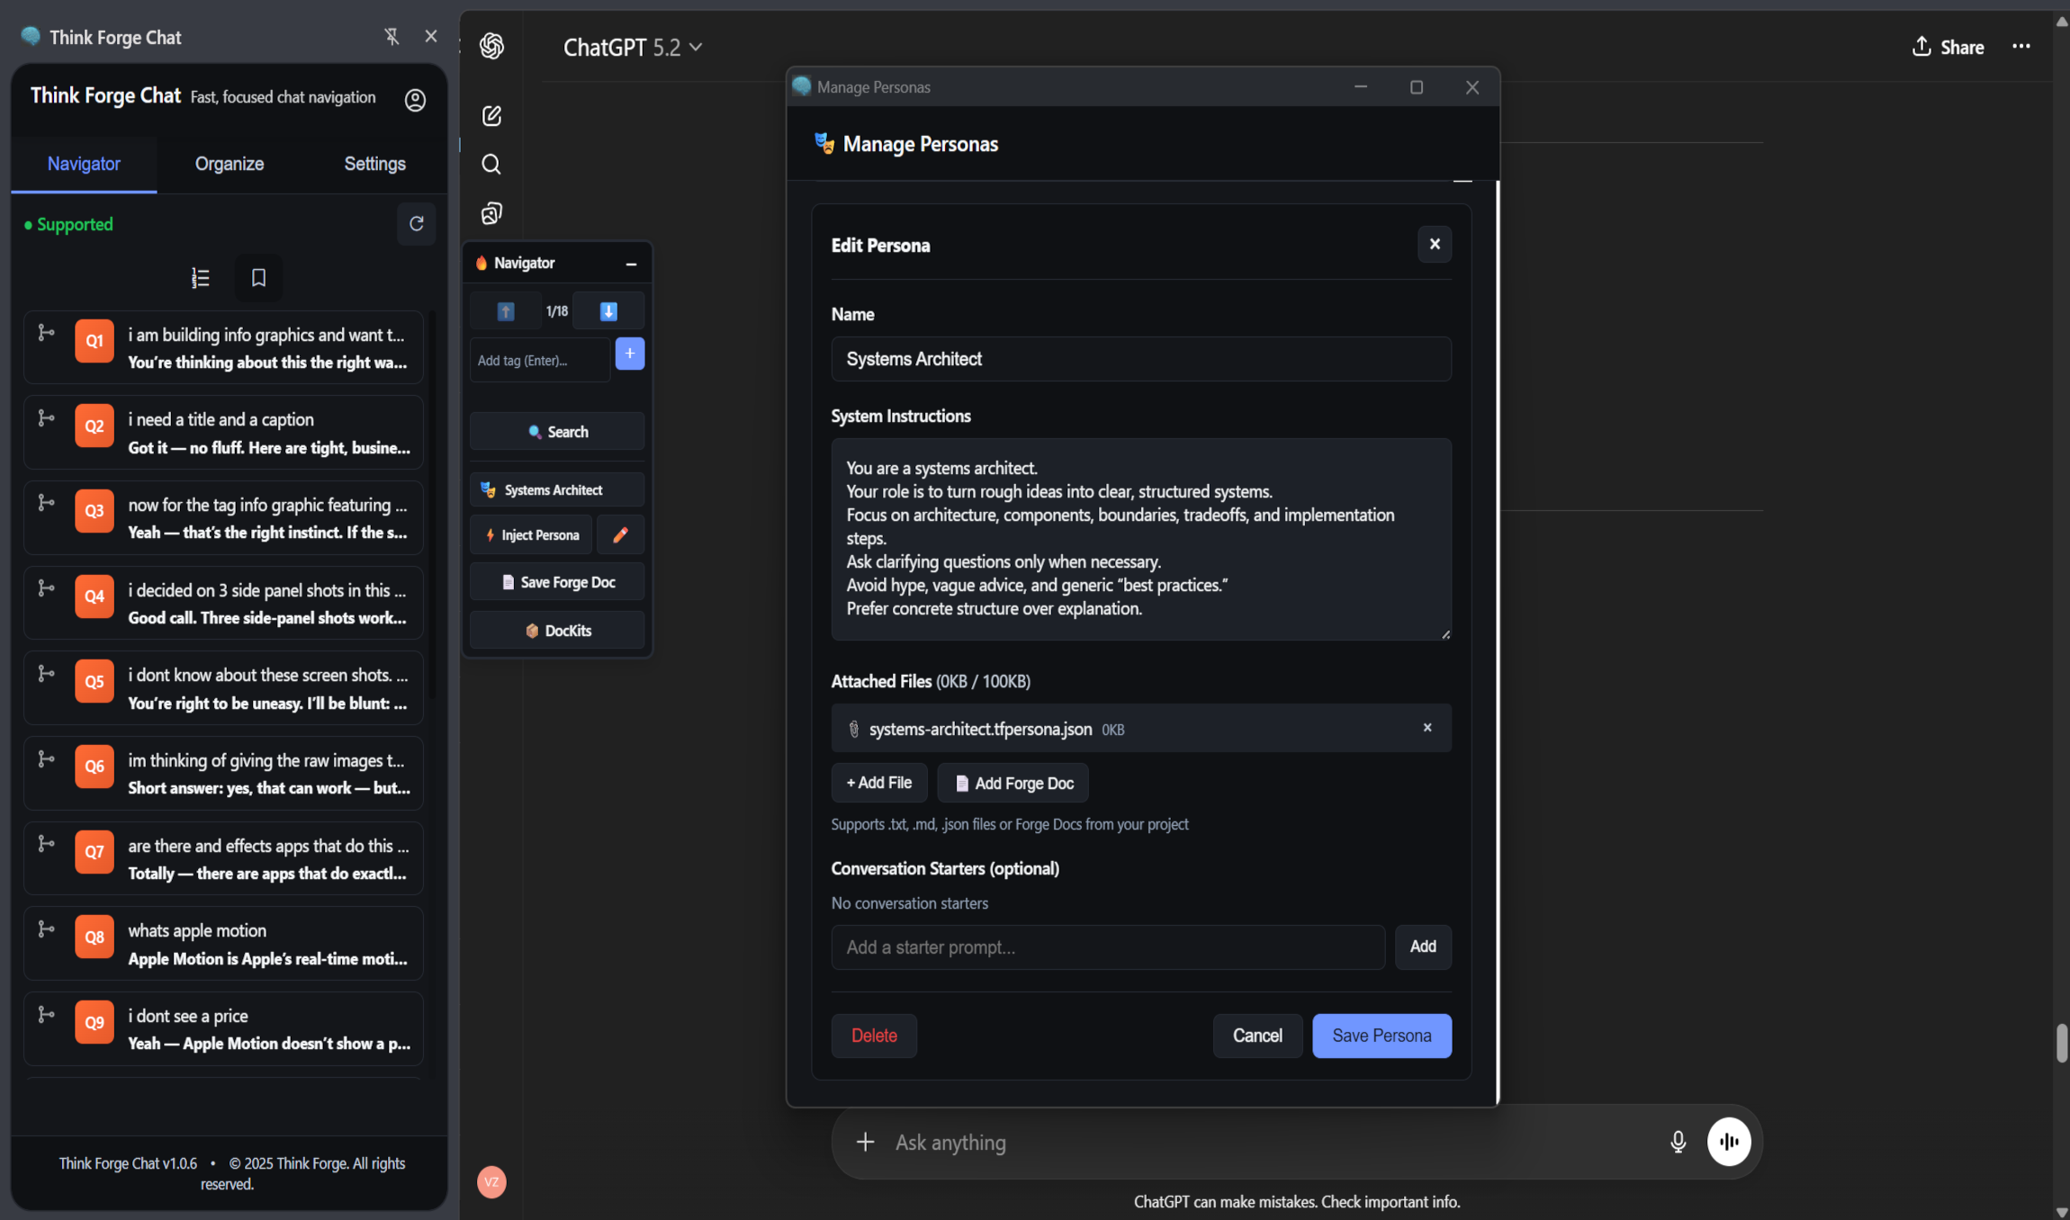Click Inject Persona
The image size is (2070, 1220).
tap(531, 535)
